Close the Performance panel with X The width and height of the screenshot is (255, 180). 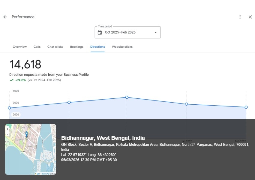(x=250, y=17)
